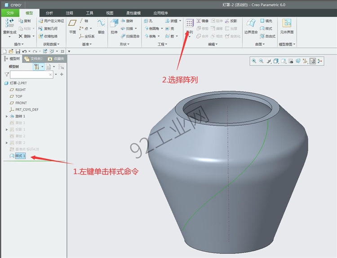Expand the 操作 group dropdown
The height and width of the screenshot is (258, 337).
(x=19, y=44)
